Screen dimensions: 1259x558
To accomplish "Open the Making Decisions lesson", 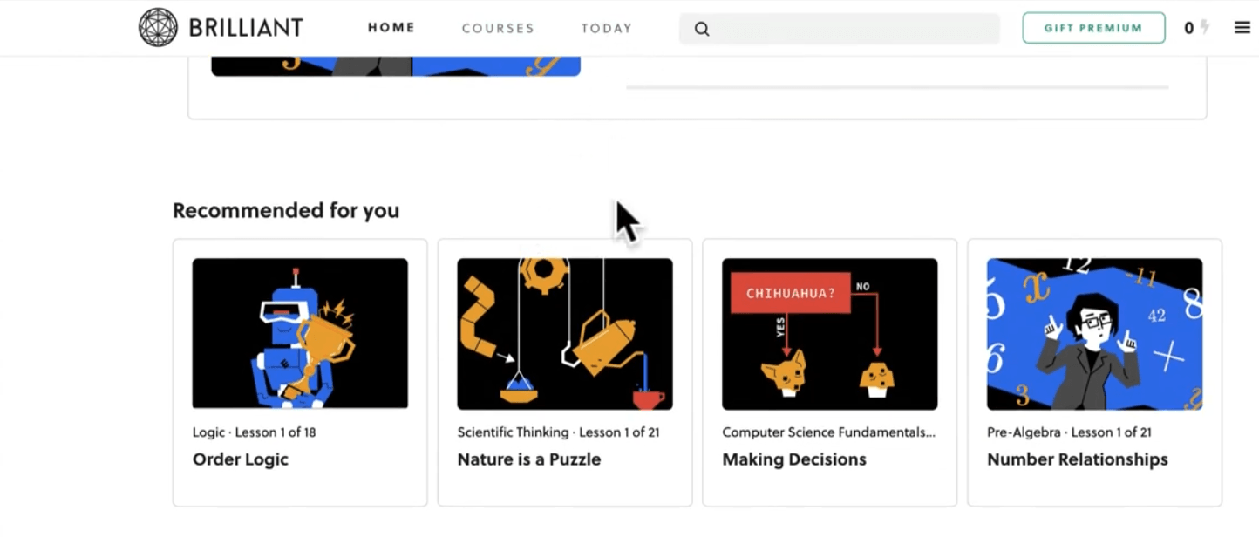I will click(x=793, y=459).
